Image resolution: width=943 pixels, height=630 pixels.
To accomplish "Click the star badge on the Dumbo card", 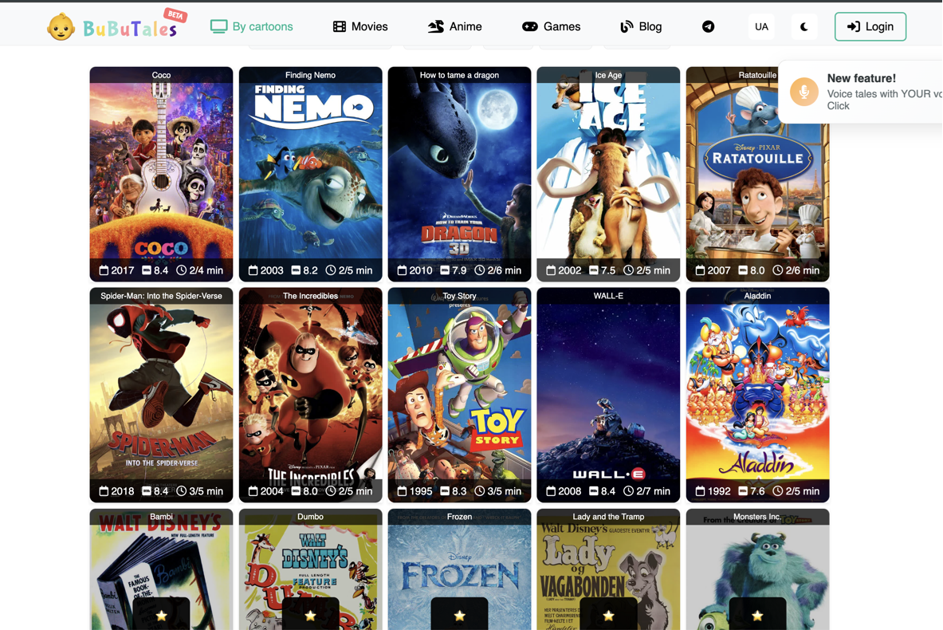I will (310, 615).
